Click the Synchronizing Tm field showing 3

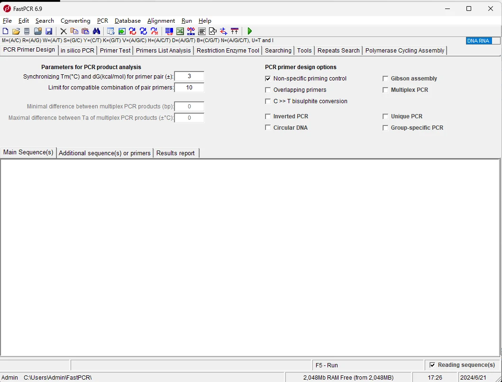[x=189, y=76]
